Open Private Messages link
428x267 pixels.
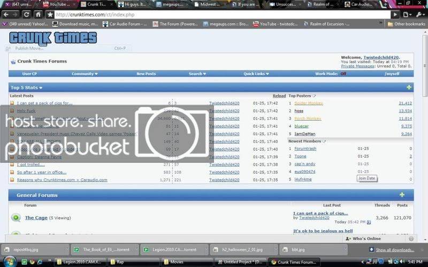pyautogui.click(x=357, y=66)
